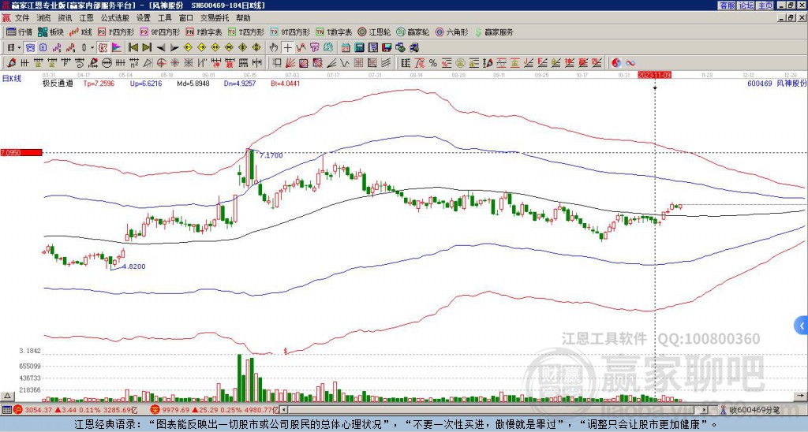Open 赢家服务 with the dollar icon

tap(494, 32)
